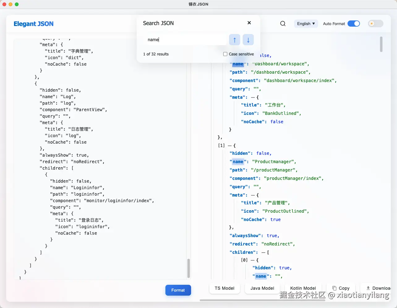Toggle the Auto Format switch
Viewport: 397px width, 308px height.
[x=354, y=24]
